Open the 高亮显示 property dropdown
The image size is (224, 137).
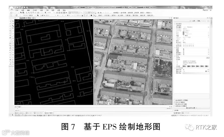tap(209, 53)
